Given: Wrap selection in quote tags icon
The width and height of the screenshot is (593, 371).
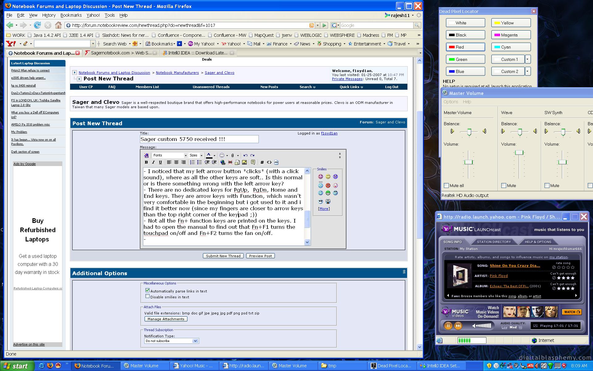Looking at the screenshot, I should point(253,162).
